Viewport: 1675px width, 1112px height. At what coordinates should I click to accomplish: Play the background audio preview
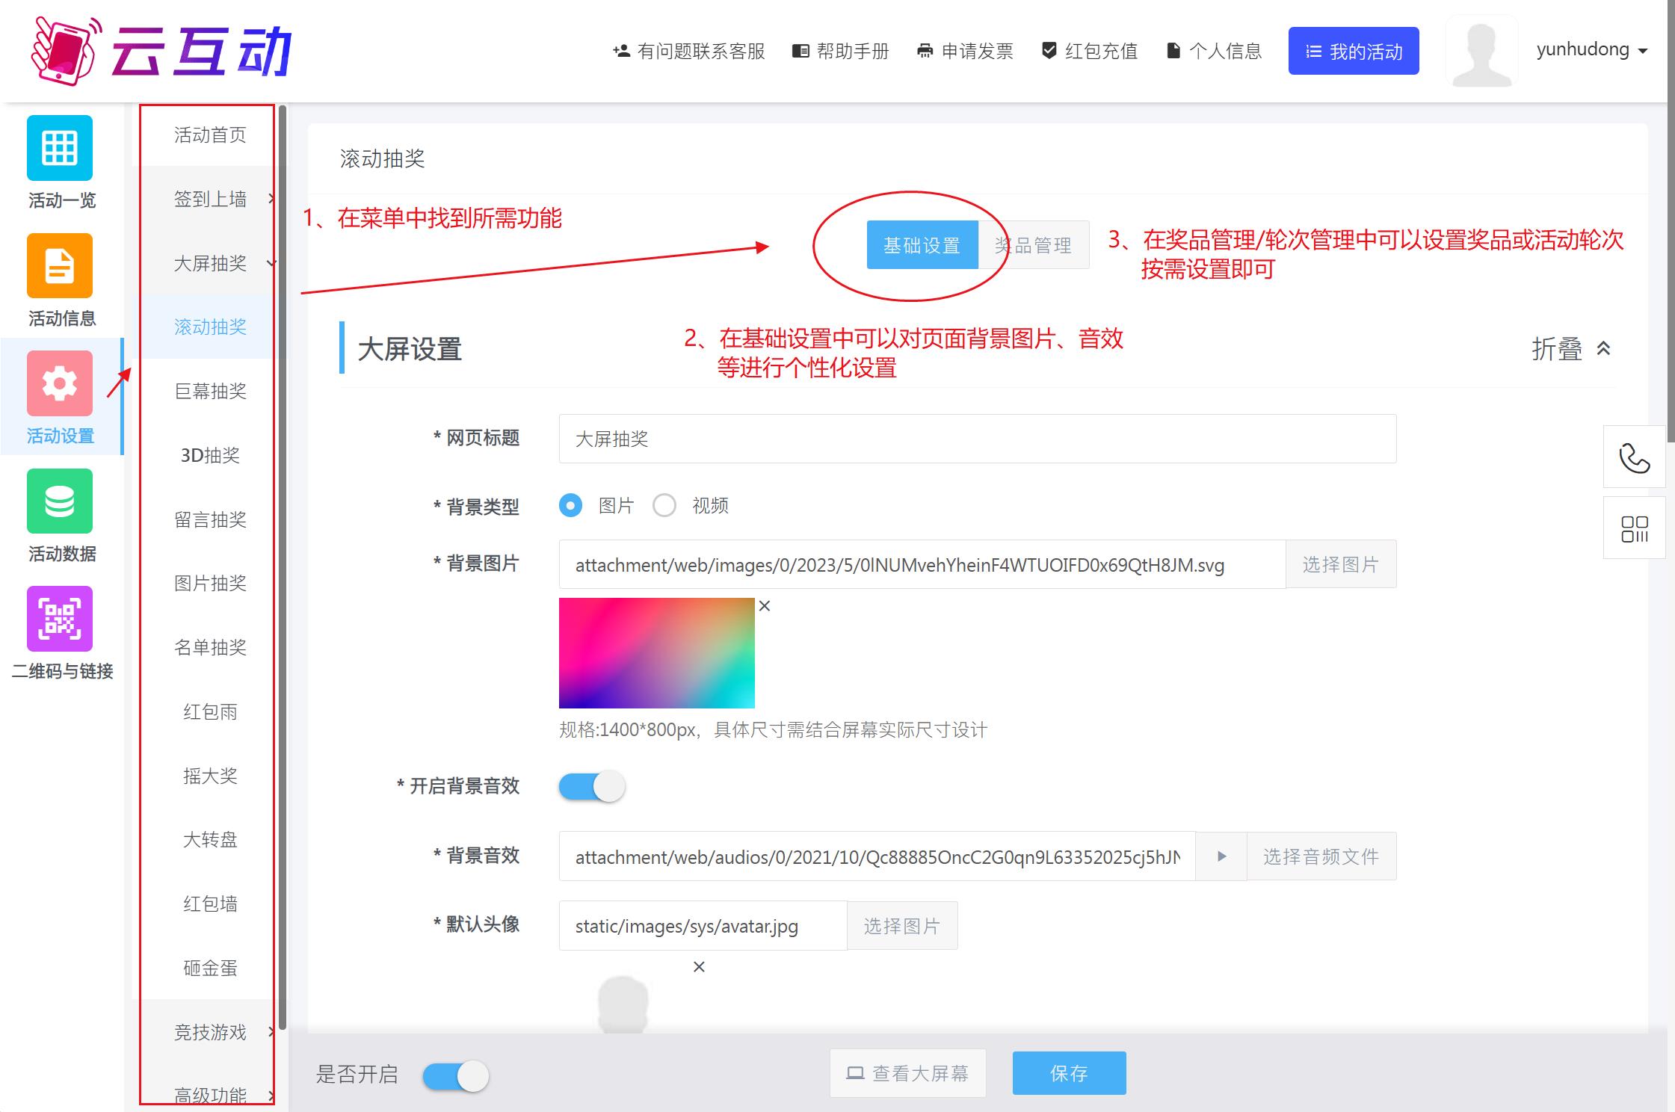pyautogui.click(x=1221, y=856)
